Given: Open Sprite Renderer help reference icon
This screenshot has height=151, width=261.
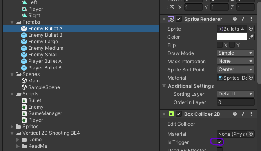Looking at the screenshot, I should click(235, 19).
